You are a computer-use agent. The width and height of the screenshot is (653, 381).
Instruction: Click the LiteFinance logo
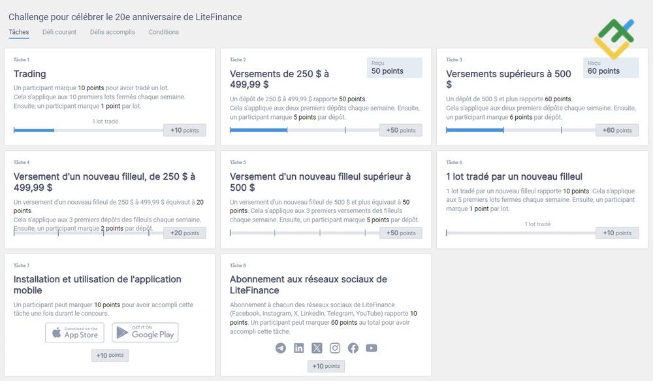click(x=614, y=39)
